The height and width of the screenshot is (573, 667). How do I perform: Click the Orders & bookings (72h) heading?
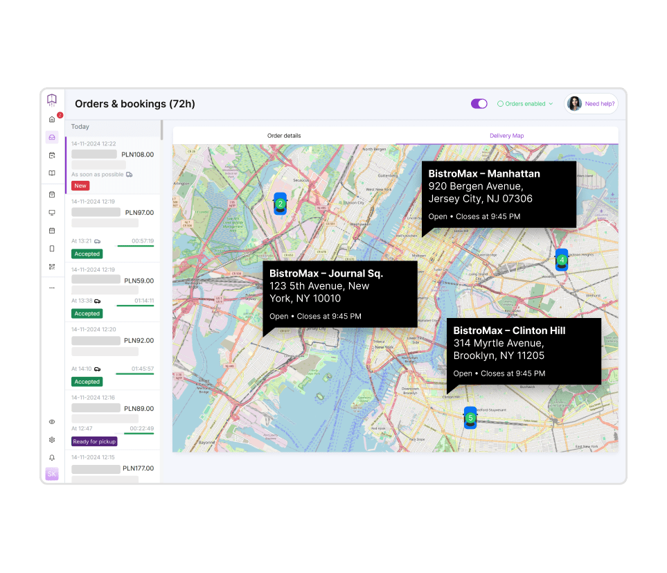tap(135, 104)
